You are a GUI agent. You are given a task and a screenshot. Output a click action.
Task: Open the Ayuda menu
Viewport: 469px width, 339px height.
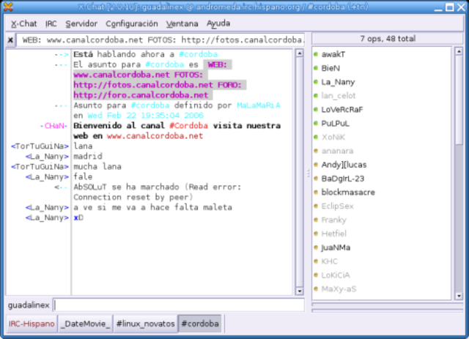(x=218, y=23)
